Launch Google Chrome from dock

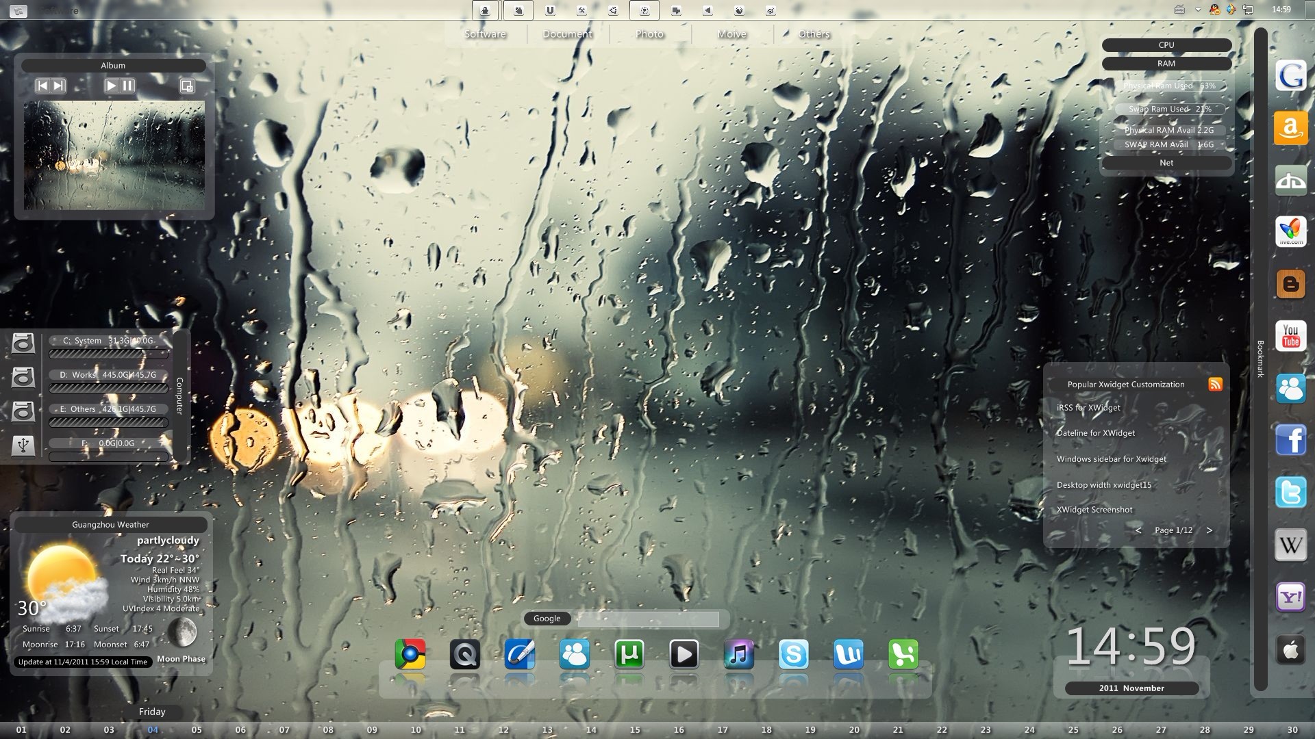(x=410, y=653)
